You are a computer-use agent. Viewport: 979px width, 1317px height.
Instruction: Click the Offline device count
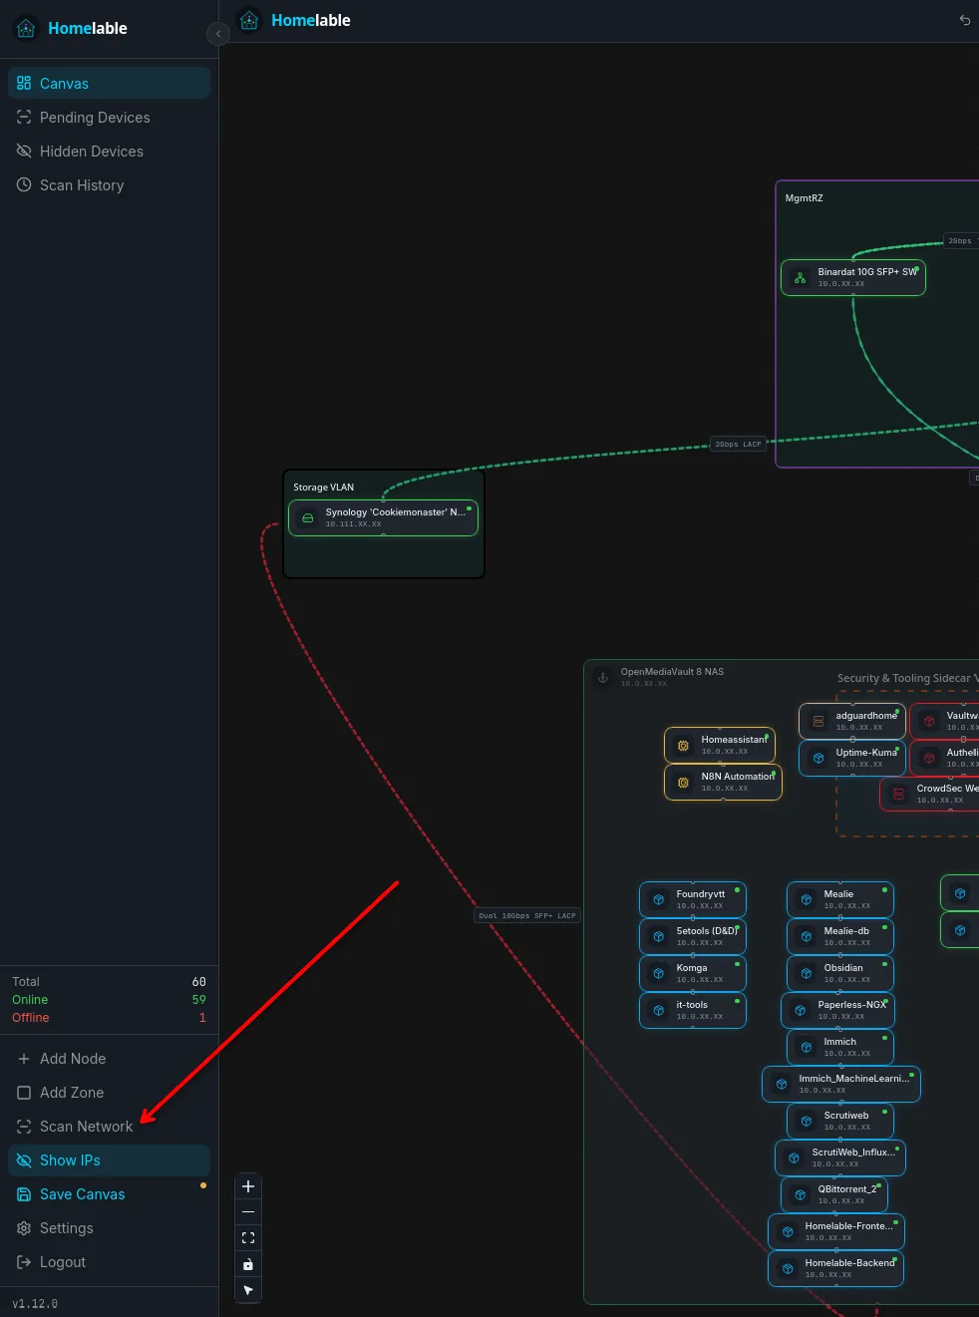tap(202, 1018)
